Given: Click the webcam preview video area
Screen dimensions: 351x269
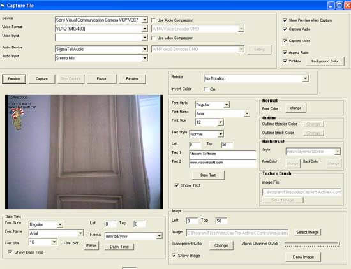Looking at the screenshot, I should (x=84, y=152).
